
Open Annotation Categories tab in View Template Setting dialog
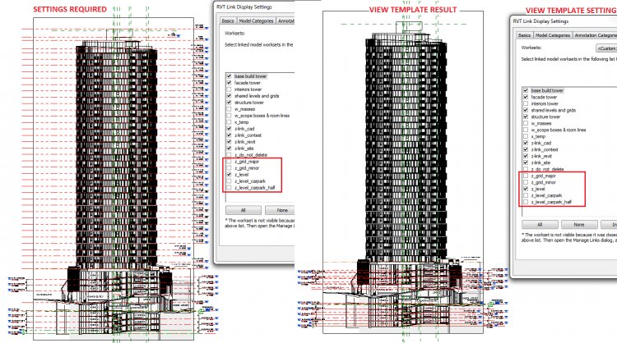pos(595,35)
